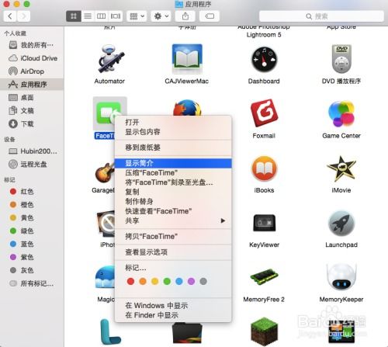Viewport: 388px width, 347px height.
Task: Go back with the left arrow button
Action: pos(10,16)
